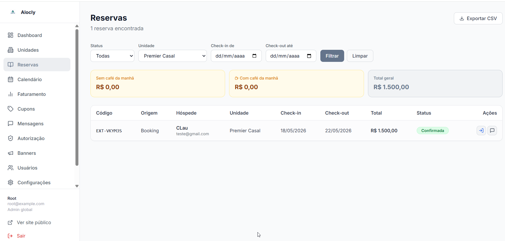Click the Dashboard grid icon in sidebar
This screenshot has height=241, width=505.
[10, 35]
